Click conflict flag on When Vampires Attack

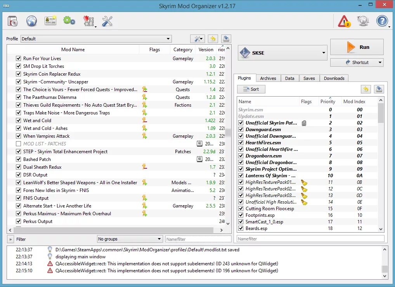coord(144,136)
